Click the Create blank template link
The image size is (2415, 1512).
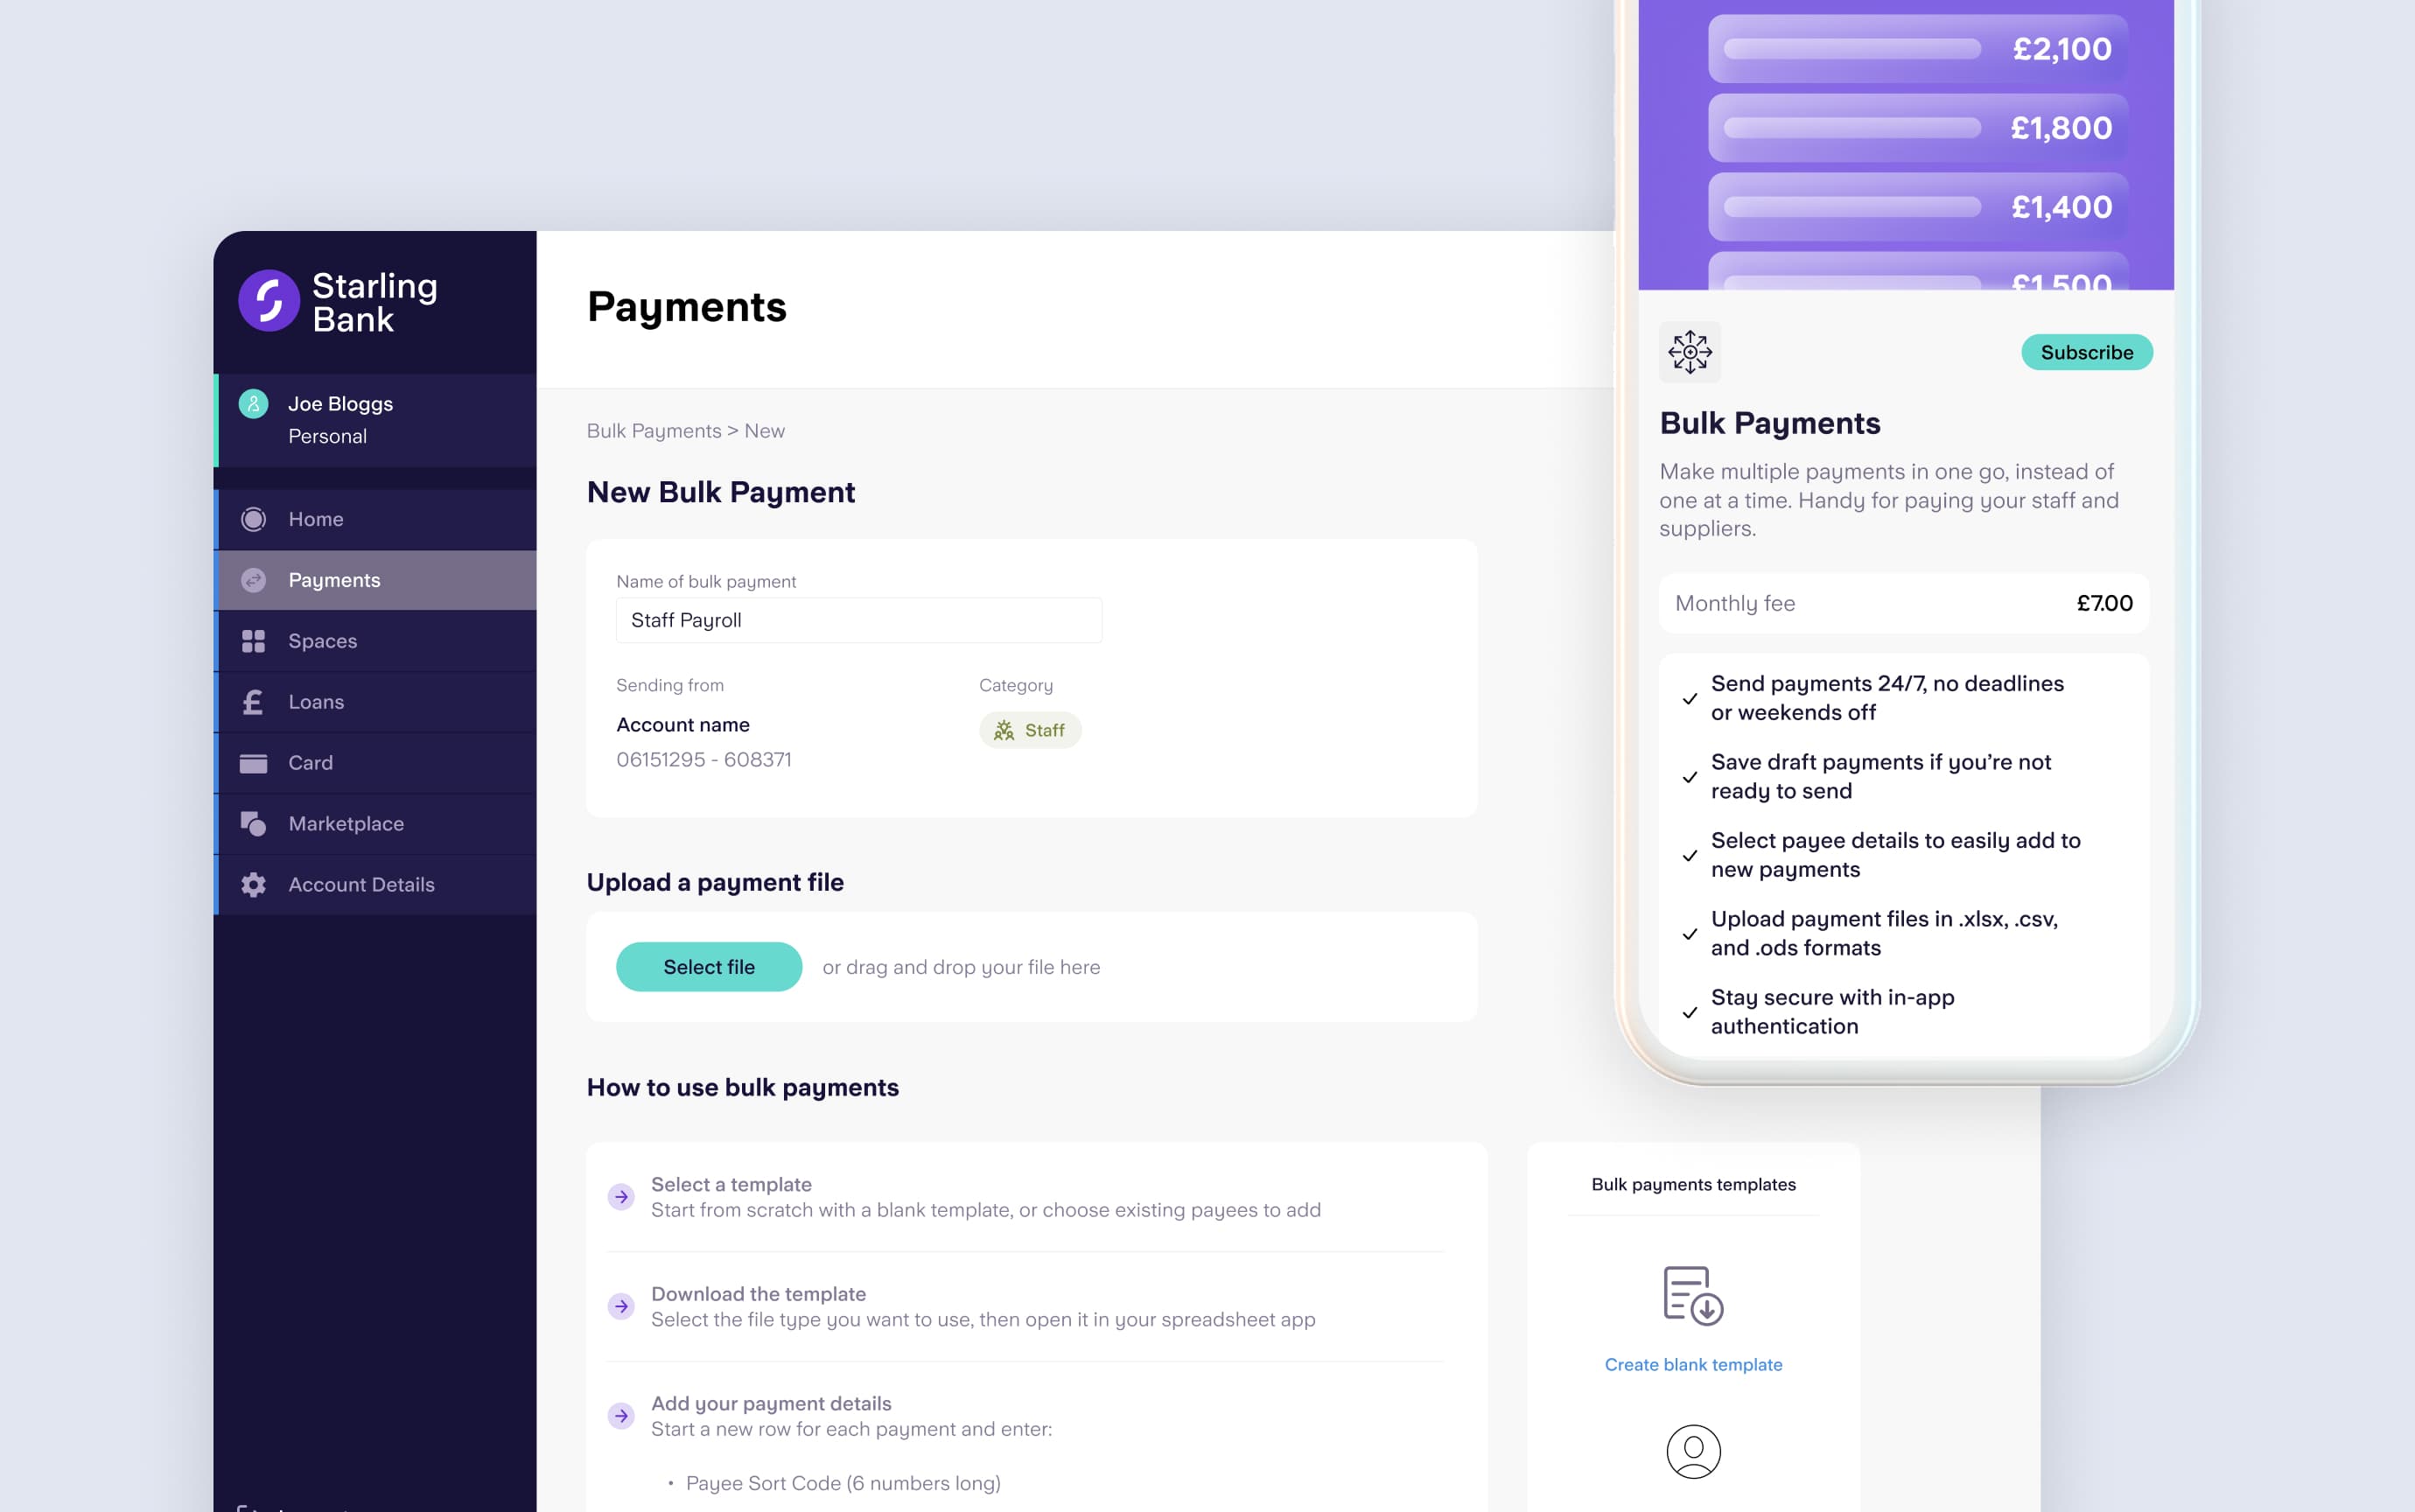(1690, 1362)
